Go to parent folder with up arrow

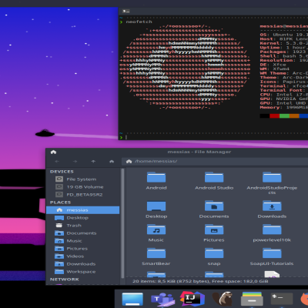(x=93, y=162)
